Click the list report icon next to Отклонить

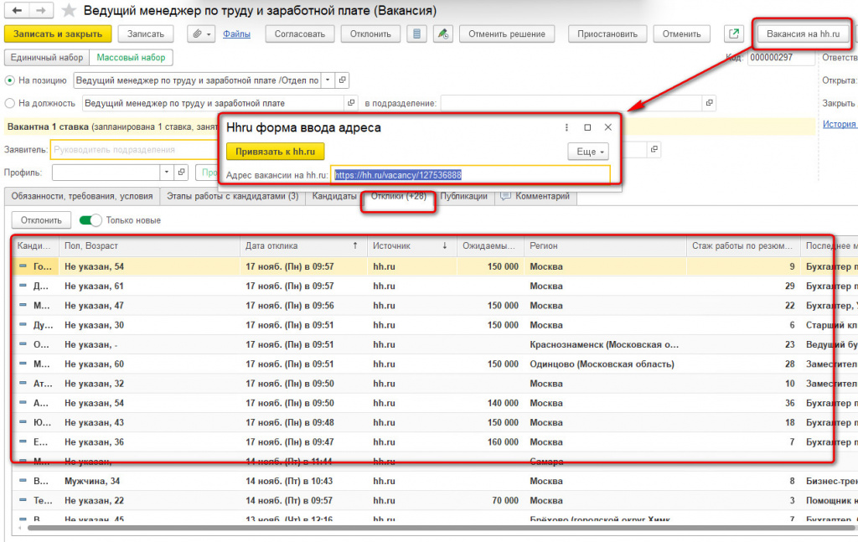pos(417,34)
